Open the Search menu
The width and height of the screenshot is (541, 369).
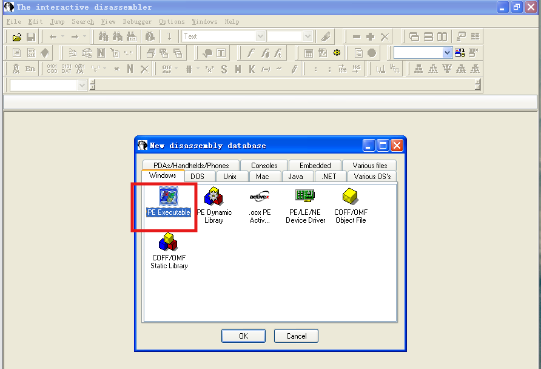coord(83,21)
